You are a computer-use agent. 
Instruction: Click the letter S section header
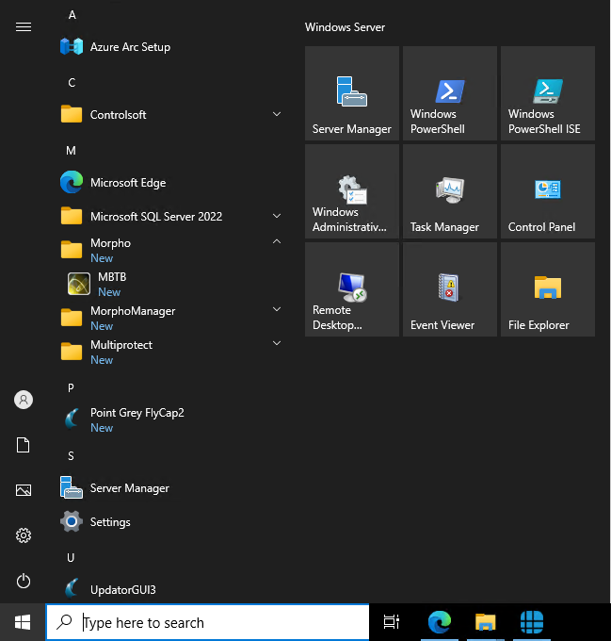point(71,456)
